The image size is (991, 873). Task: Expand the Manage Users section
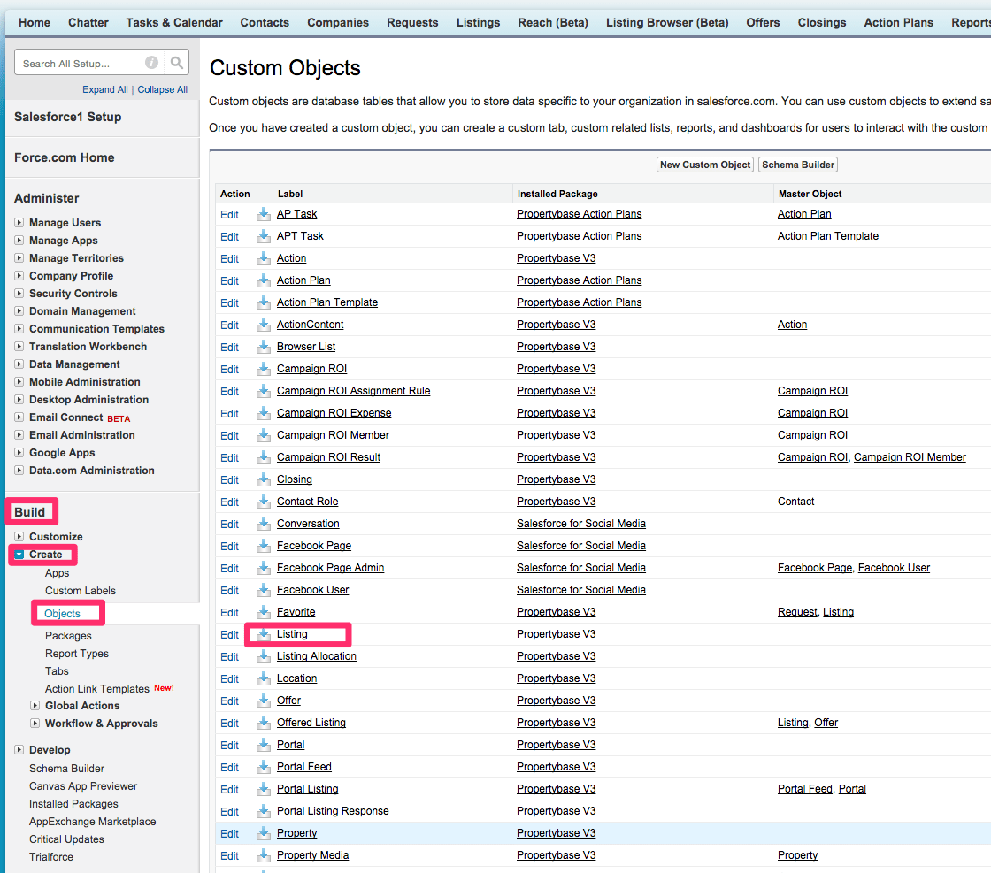[x=21, y=222]
